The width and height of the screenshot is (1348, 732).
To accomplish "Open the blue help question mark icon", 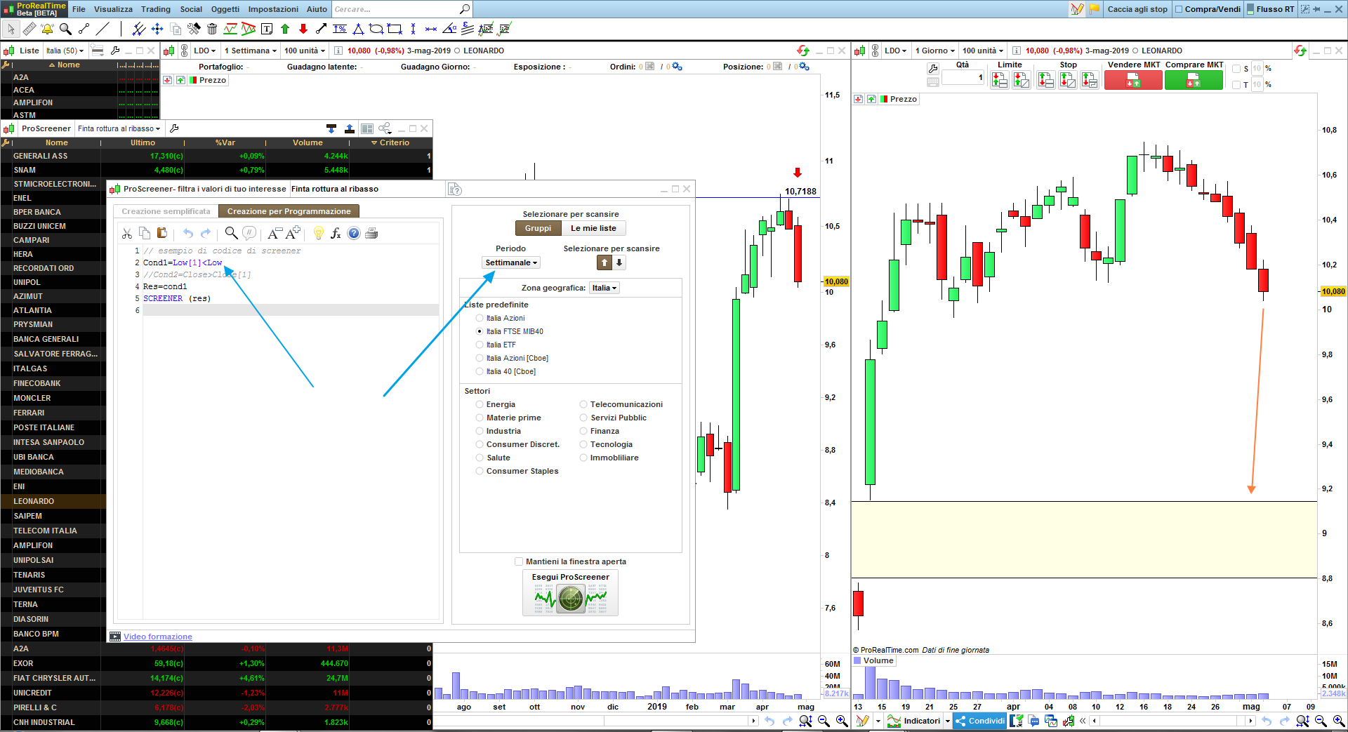I will pos(354,234).
